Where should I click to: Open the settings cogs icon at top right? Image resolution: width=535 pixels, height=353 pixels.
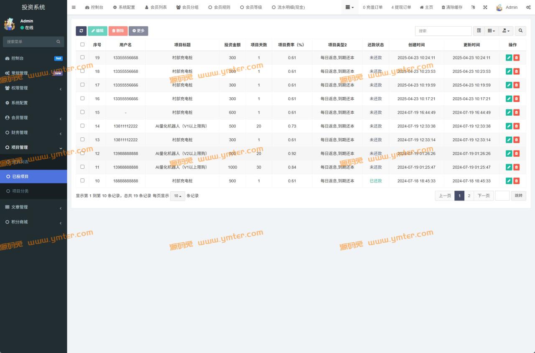click(x=529, y=7)
